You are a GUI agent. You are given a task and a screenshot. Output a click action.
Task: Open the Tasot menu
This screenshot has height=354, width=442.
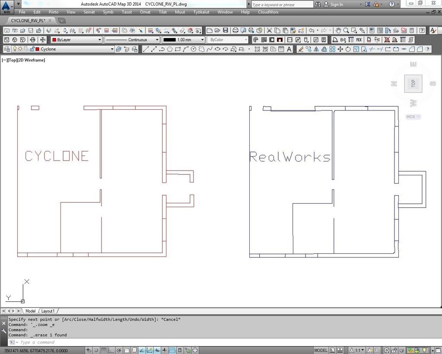127,12
